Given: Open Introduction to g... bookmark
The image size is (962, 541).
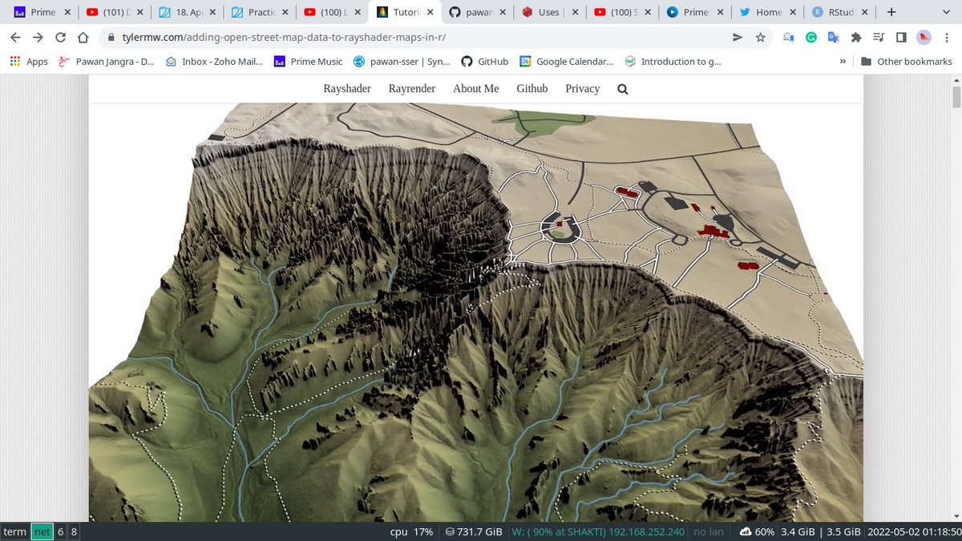Looking at the screenshot, I should 673,62.
